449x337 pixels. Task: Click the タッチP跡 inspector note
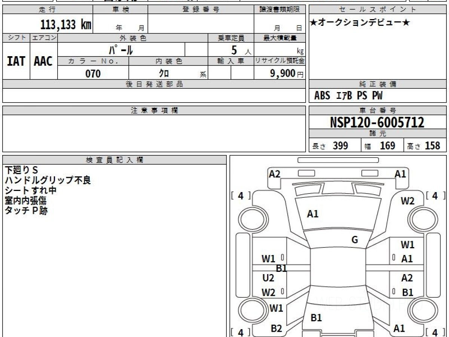click(x=26, y=210)
